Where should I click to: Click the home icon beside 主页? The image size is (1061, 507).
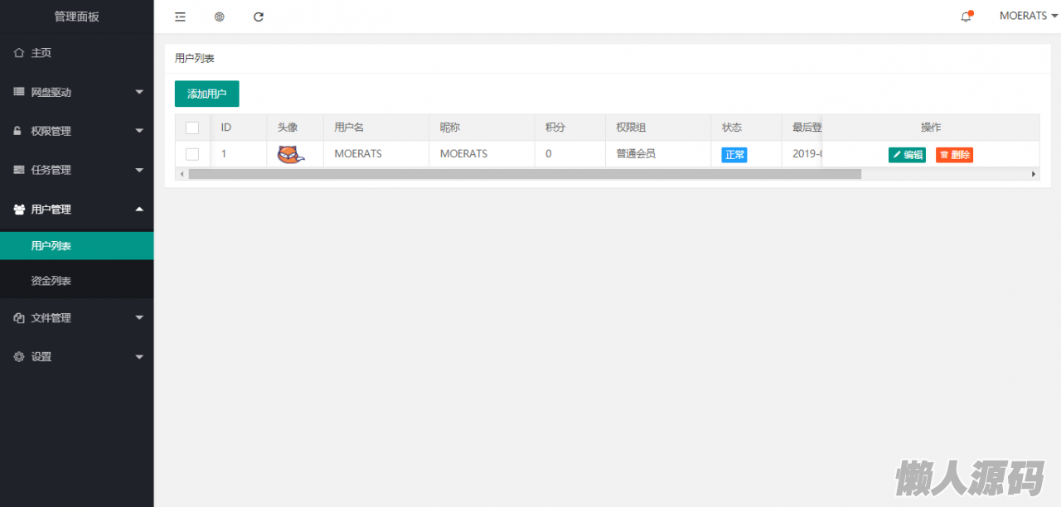coord(19,52)
